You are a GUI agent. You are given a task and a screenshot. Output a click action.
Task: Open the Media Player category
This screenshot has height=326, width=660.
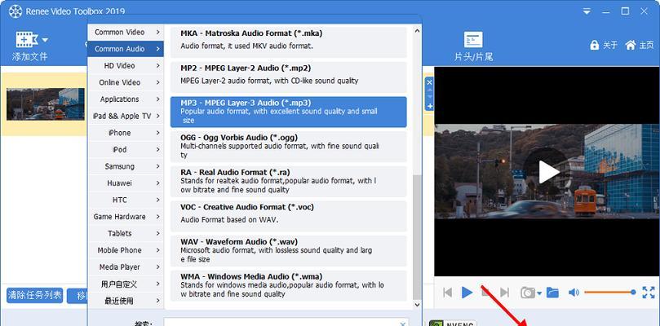[126, 267]
